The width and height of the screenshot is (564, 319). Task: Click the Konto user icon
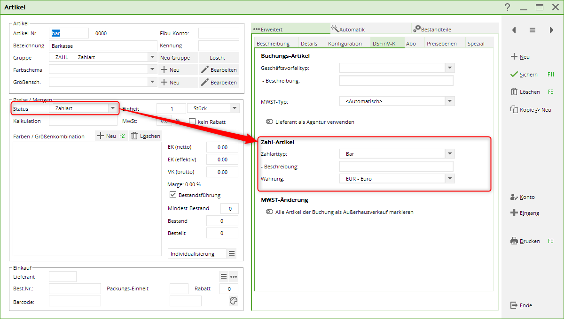(x=514, y=197)
